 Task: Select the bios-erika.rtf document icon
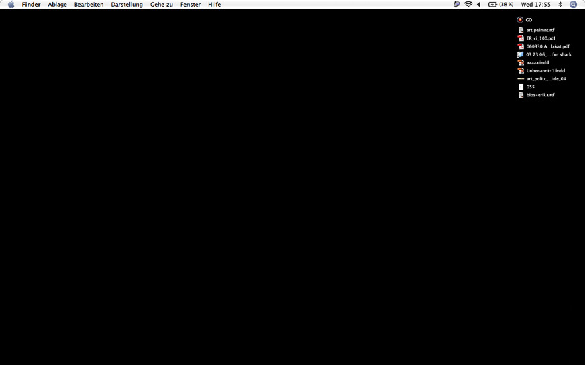521,95
